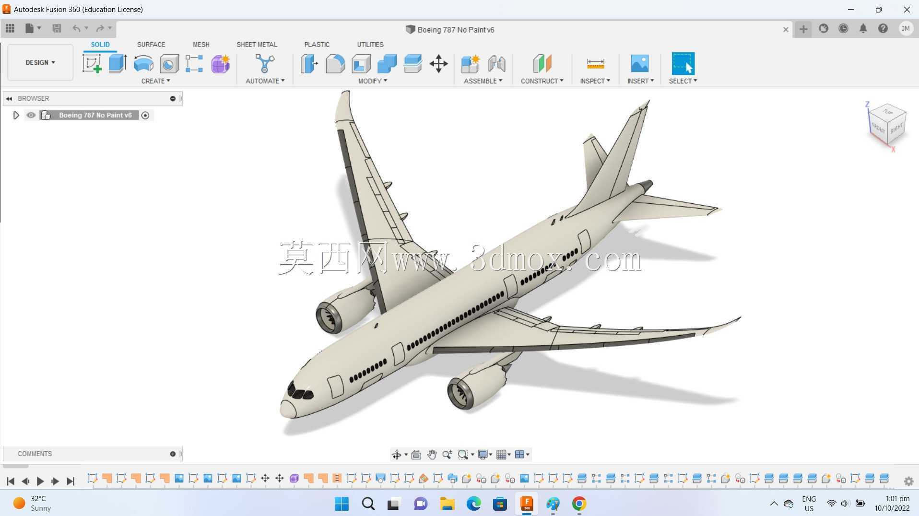919x516 pixels.
Task: Click the Select tool icon
Action: pyautogui.click(x=683, y=63)
